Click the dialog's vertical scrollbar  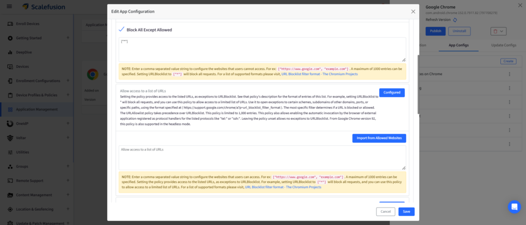[418, 84]
